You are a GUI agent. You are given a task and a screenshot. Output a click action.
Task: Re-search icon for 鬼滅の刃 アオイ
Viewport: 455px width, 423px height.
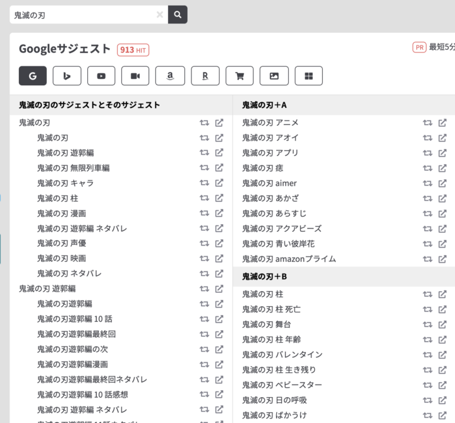point(427,138)
